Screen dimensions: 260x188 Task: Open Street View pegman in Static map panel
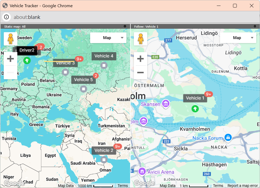tap(10, 39)
